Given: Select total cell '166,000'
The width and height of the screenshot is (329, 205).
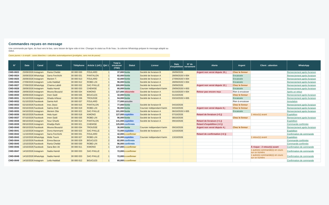Looking at the screenshot, I should [x=117, y=85].
